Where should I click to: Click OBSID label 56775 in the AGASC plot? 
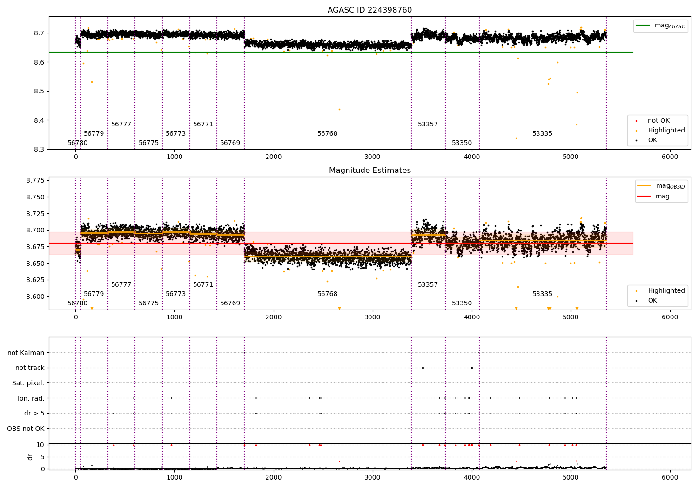(148, 143)
